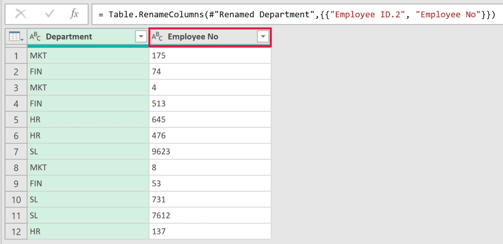Viewport: 503px width, 244px height.
Task: Select Employee No cell 4
Action: [210, 88]
